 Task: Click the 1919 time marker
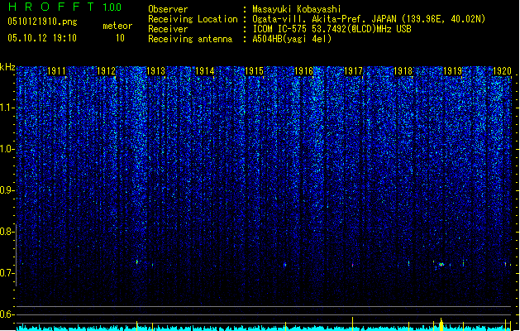[x=453, y=71]
